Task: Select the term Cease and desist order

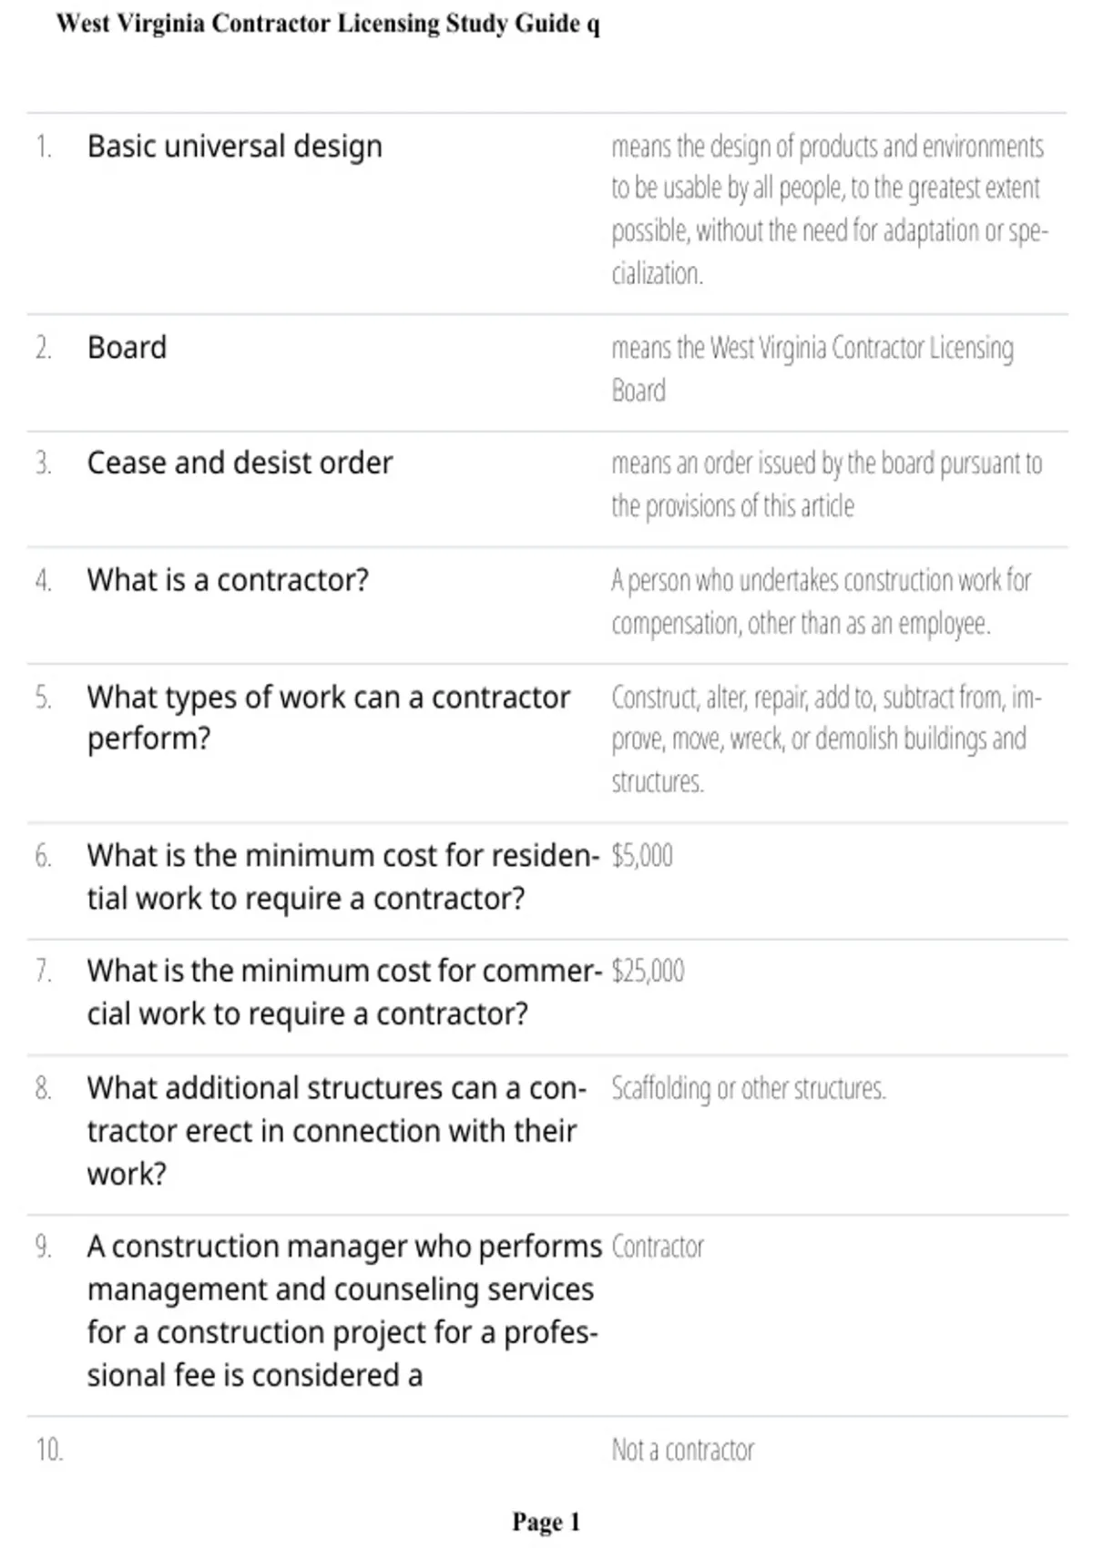Action: click(240, 463)
